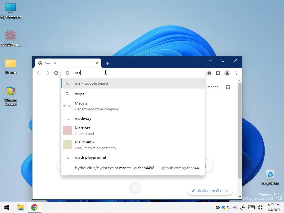The width and height of the screenshot is (284, 213).
Task: Click the pen tray icon
Action: point(242,207)
